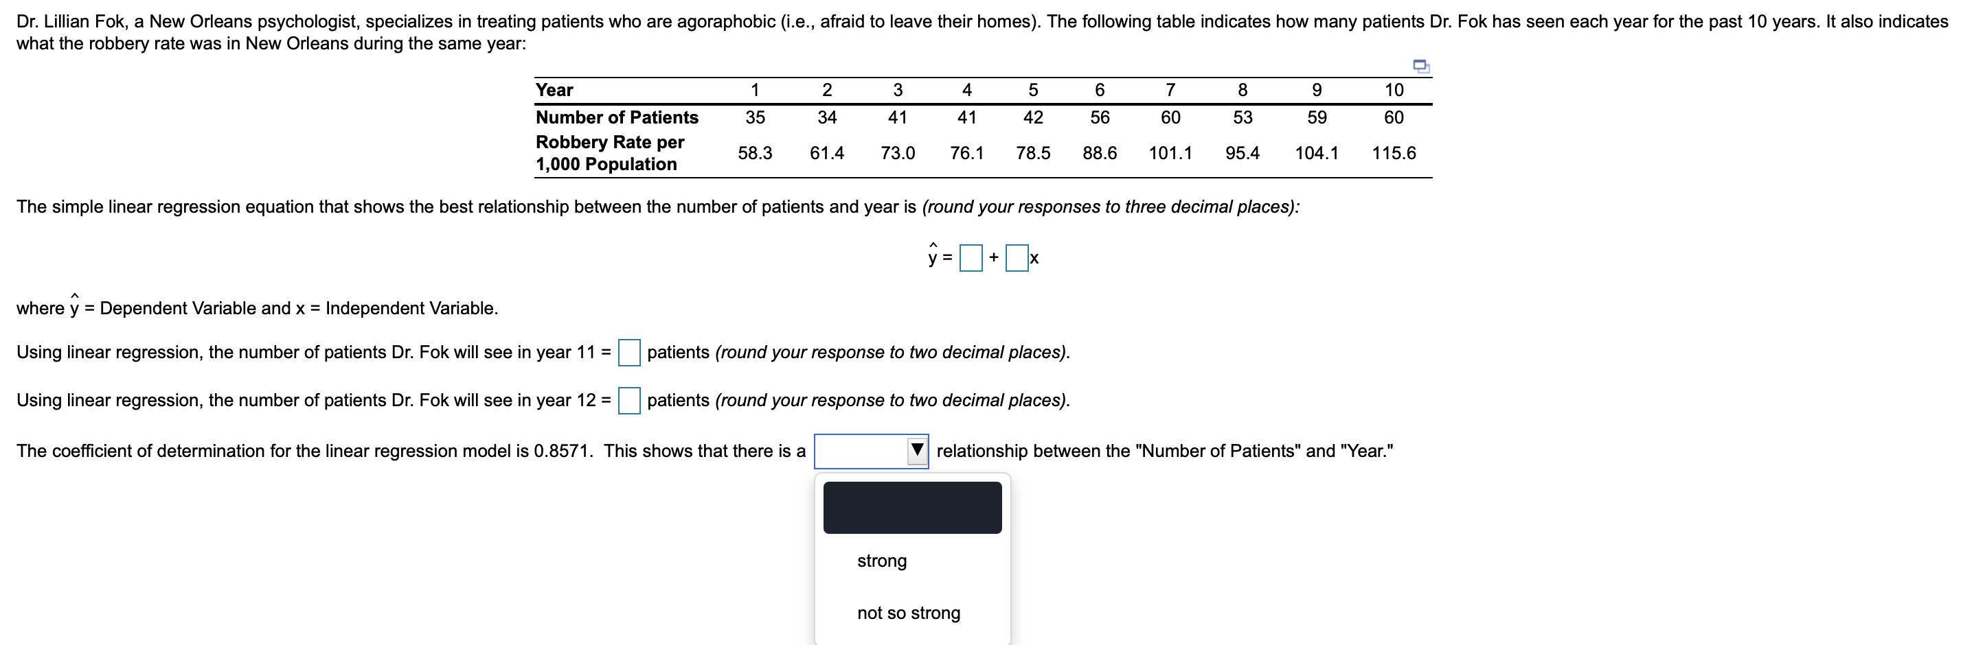Click the table pop-out icon above the data table
The image size is (1963, 645).
coord(1421,67)
